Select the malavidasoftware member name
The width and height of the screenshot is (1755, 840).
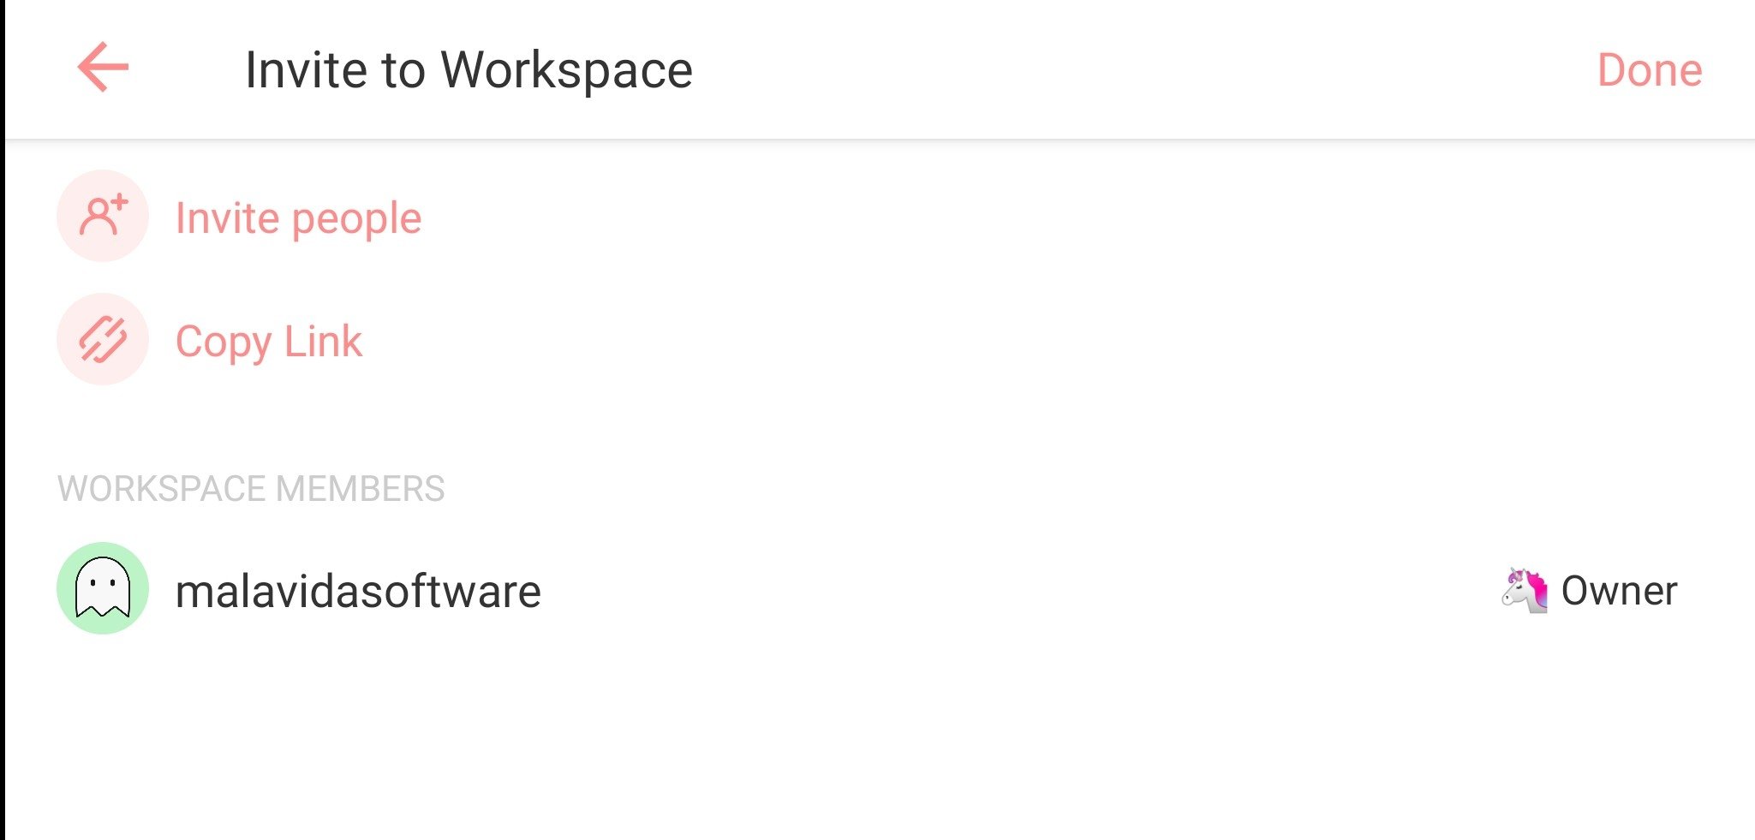[358, 591]
